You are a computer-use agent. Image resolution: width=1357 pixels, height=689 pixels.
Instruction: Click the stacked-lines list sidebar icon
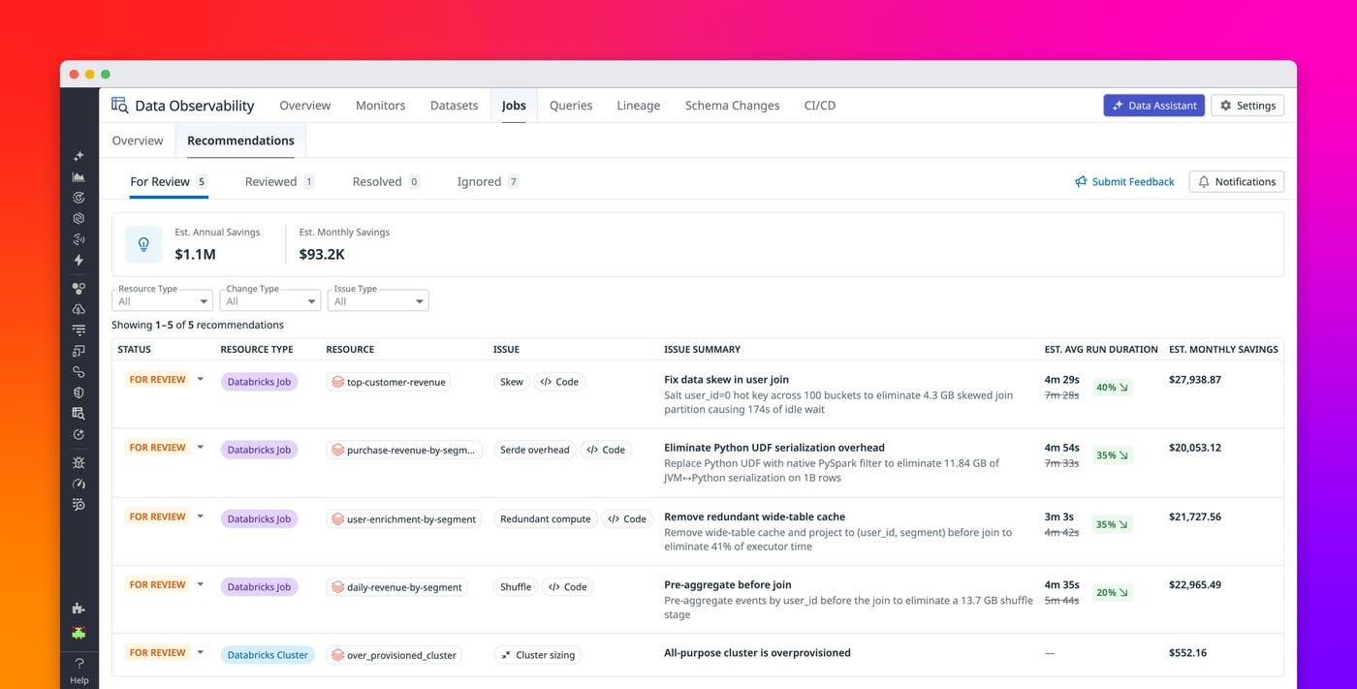79,330
